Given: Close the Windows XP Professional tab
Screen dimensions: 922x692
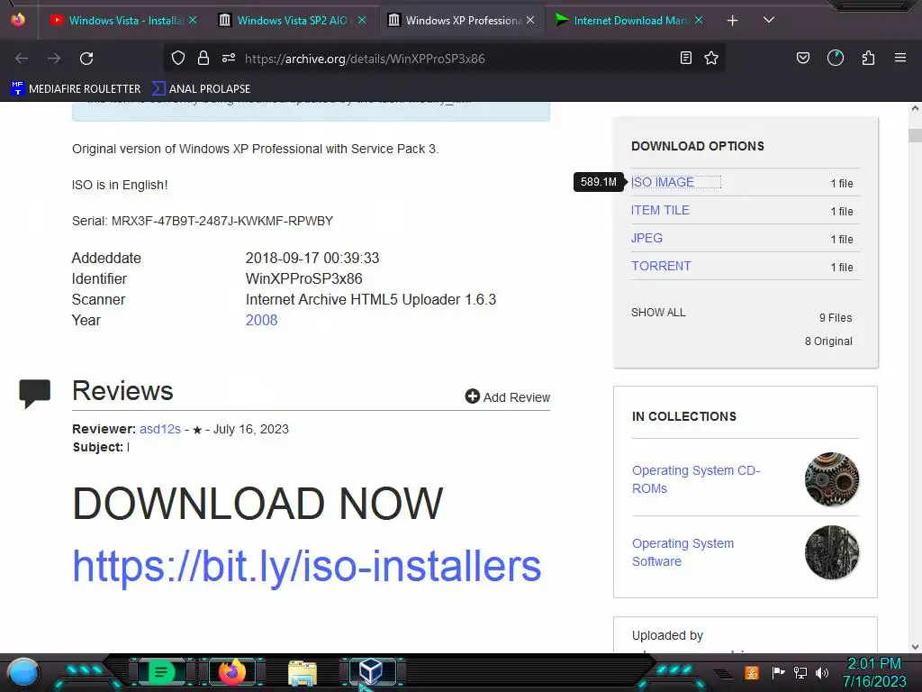Looking at the screenshot, I should (530, 20).
